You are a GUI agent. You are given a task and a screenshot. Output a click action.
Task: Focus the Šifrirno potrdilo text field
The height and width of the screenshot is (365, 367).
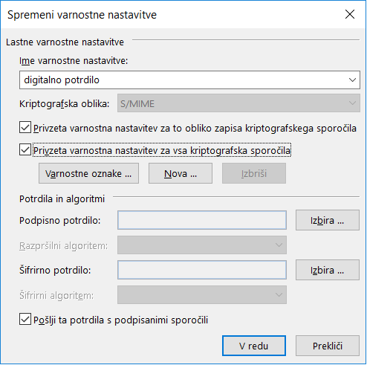pyautogui.click(x=202, y=270)
